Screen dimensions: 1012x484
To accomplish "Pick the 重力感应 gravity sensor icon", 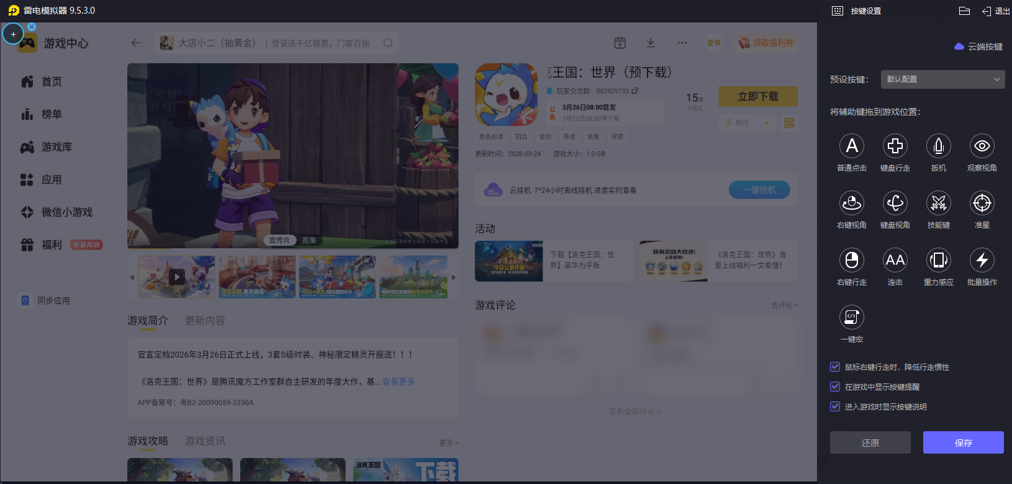I will click(939, 260).
